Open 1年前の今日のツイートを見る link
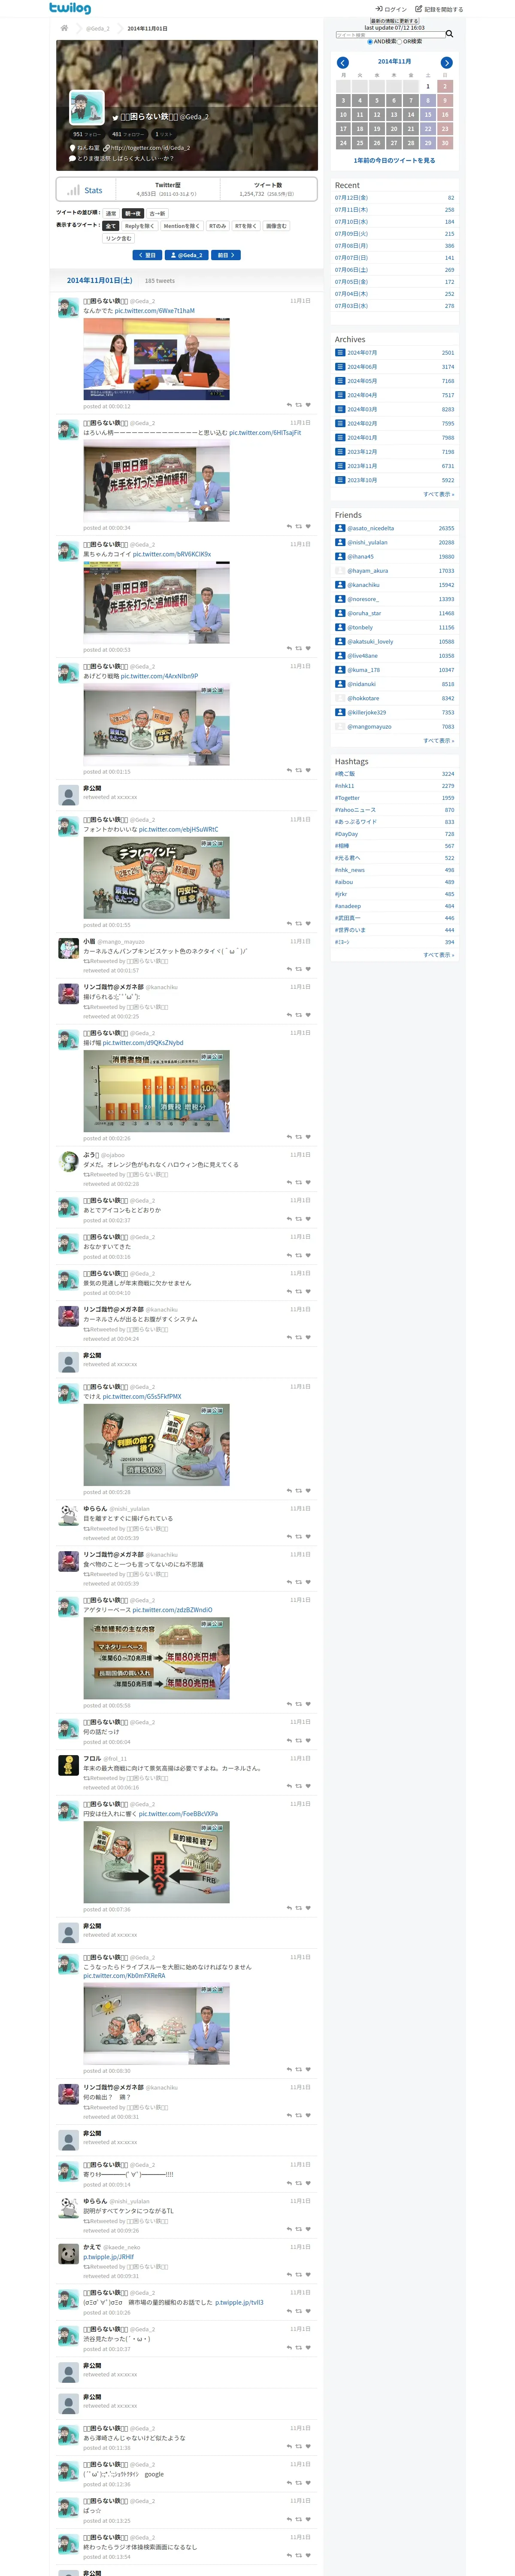Viewport: 515px width, 2576px height. (x=394, y=160)
